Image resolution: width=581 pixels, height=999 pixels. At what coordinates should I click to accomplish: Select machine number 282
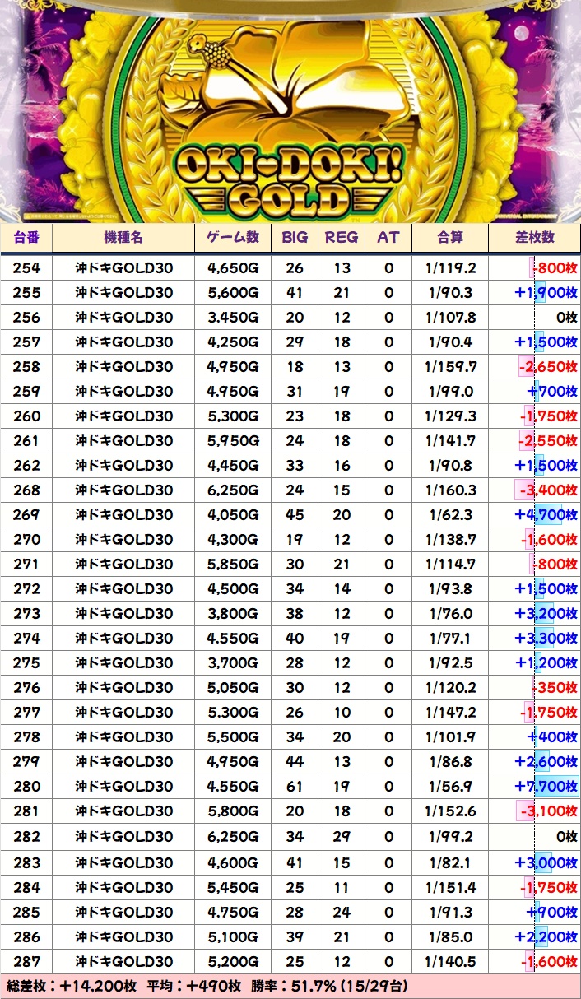(26, 838)
